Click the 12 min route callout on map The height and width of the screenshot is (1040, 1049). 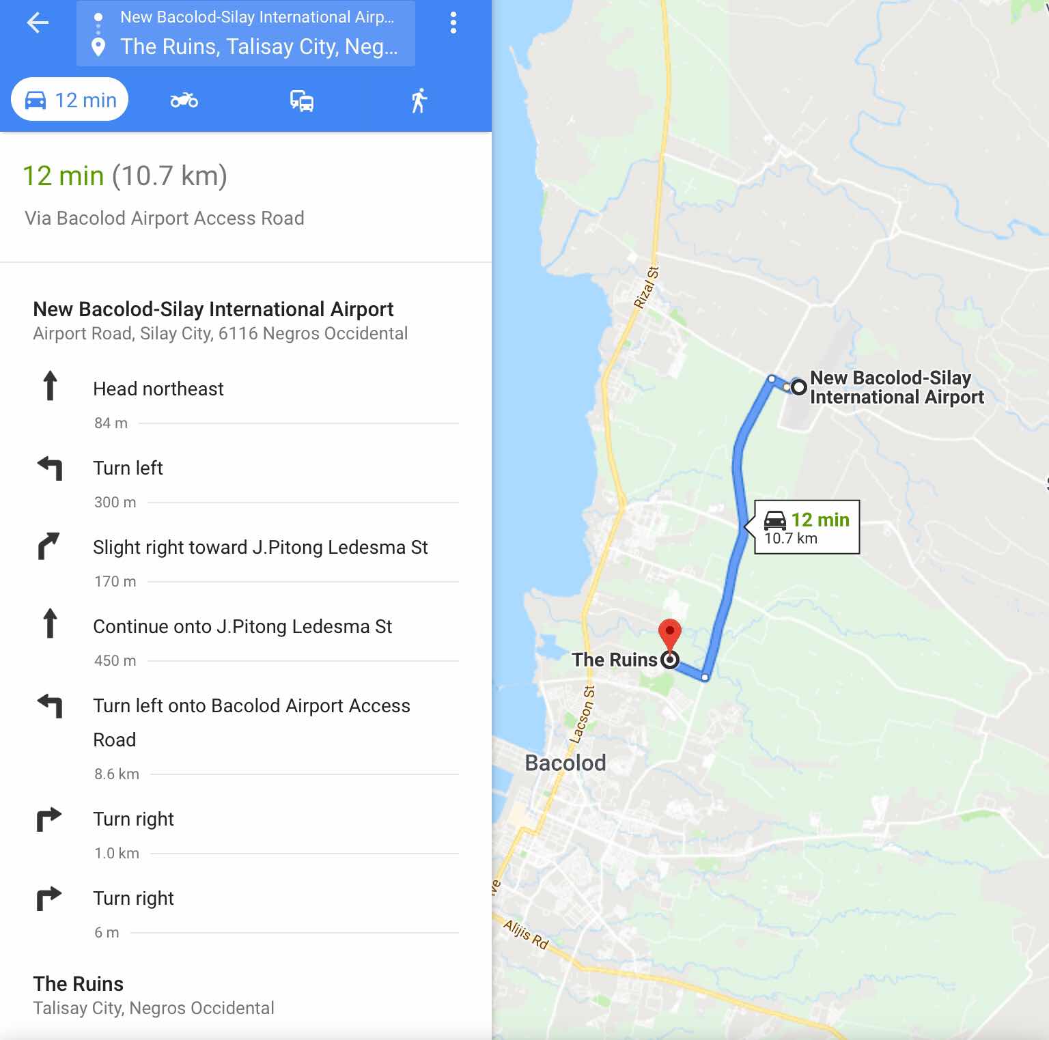pyautogui.click(x=807, y=527)
